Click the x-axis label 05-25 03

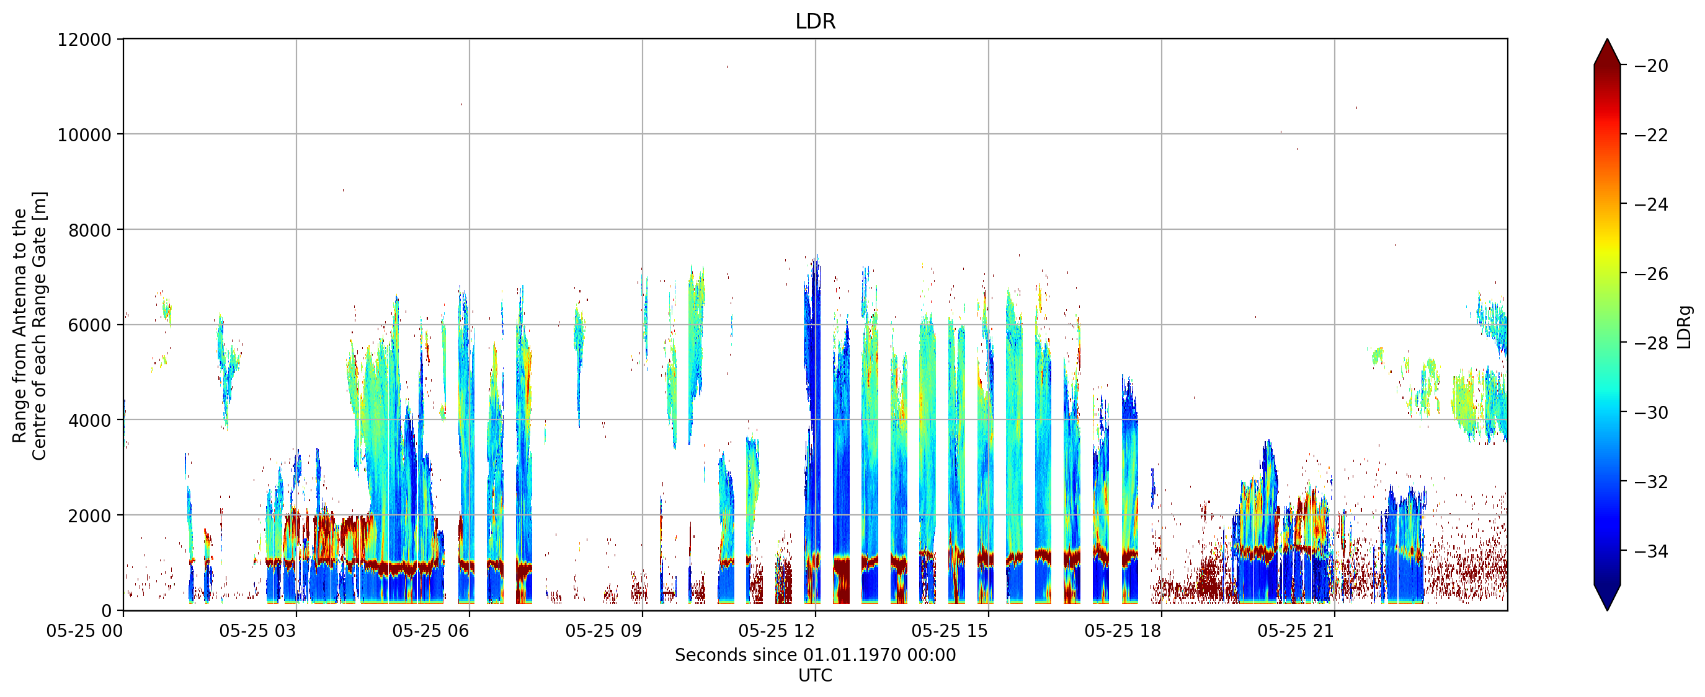point(257,631)
